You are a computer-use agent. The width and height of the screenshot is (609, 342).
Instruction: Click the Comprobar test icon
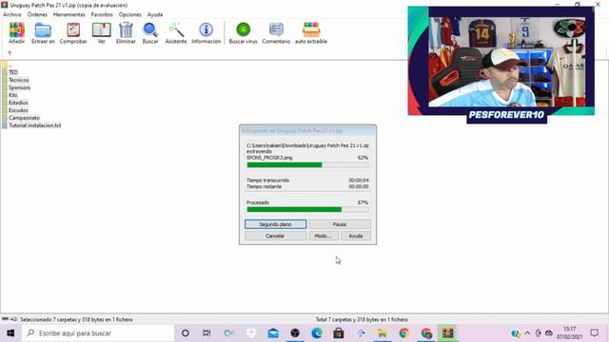click(73, 32)
